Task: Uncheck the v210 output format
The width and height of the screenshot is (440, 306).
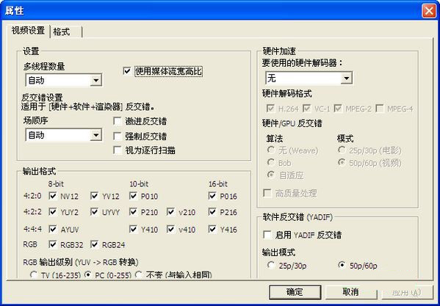Action: coord(170,212)
